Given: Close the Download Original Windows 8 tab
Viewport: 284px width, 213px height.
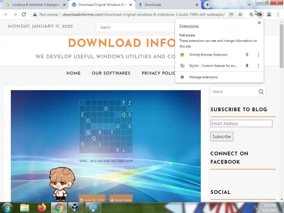Looking at the screenshot, I should click(131, 5).
